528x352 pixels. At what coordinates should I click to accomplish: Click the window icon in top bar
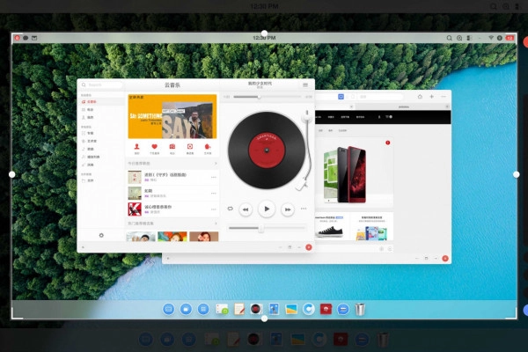point(34,38)
